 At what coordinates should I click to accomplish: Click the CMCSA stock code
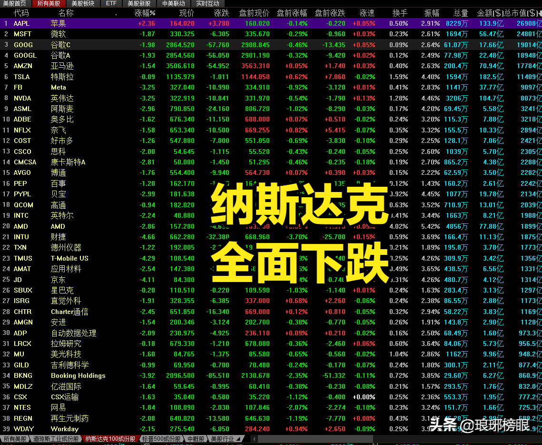[25, 162]
